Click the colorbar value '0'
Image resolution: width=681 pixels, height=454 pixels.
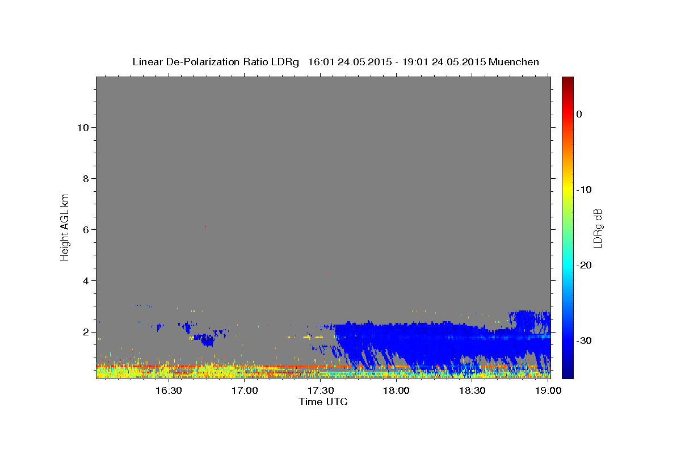coord(579,114)
